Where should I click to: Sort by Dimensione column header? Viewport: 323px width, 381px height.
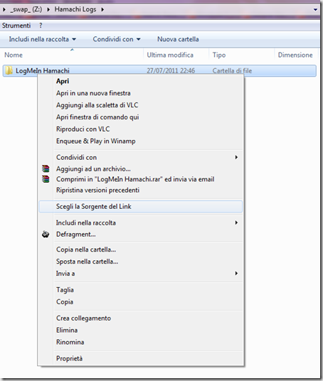(x=295, y=55)
